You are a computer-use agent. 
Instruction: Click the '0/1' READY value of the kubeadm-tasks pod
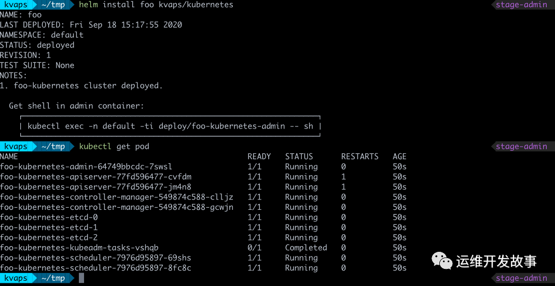[255, 248]
